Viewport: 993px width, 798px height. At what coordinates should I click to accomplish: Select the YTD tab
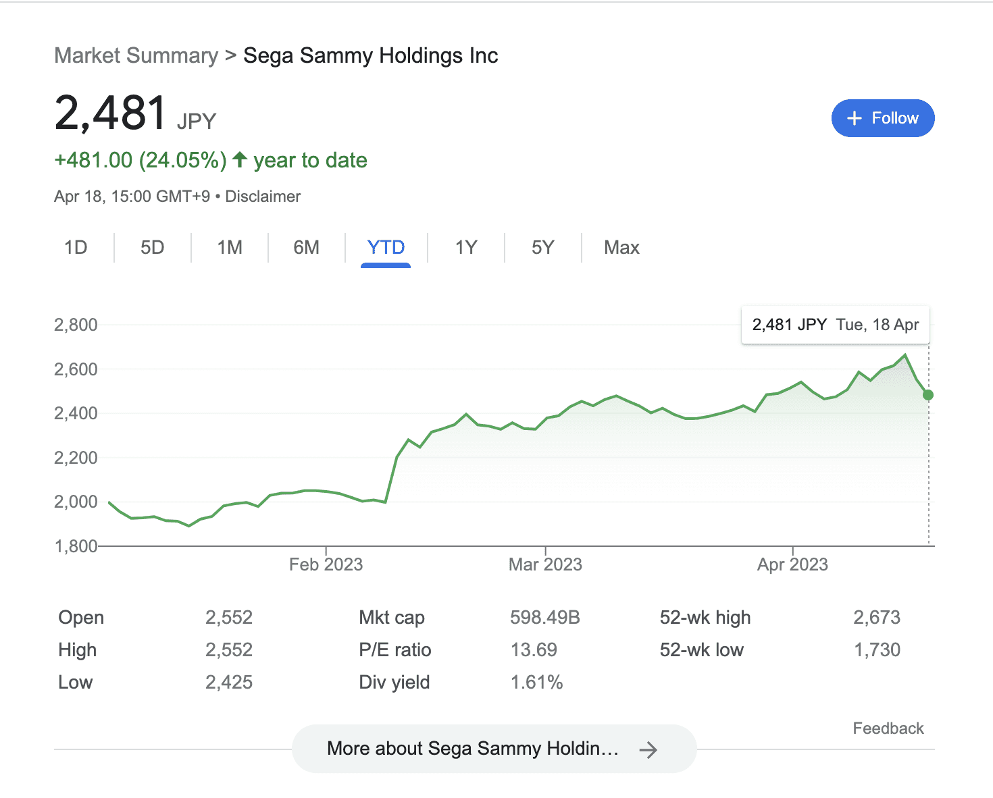pos(386,248)
